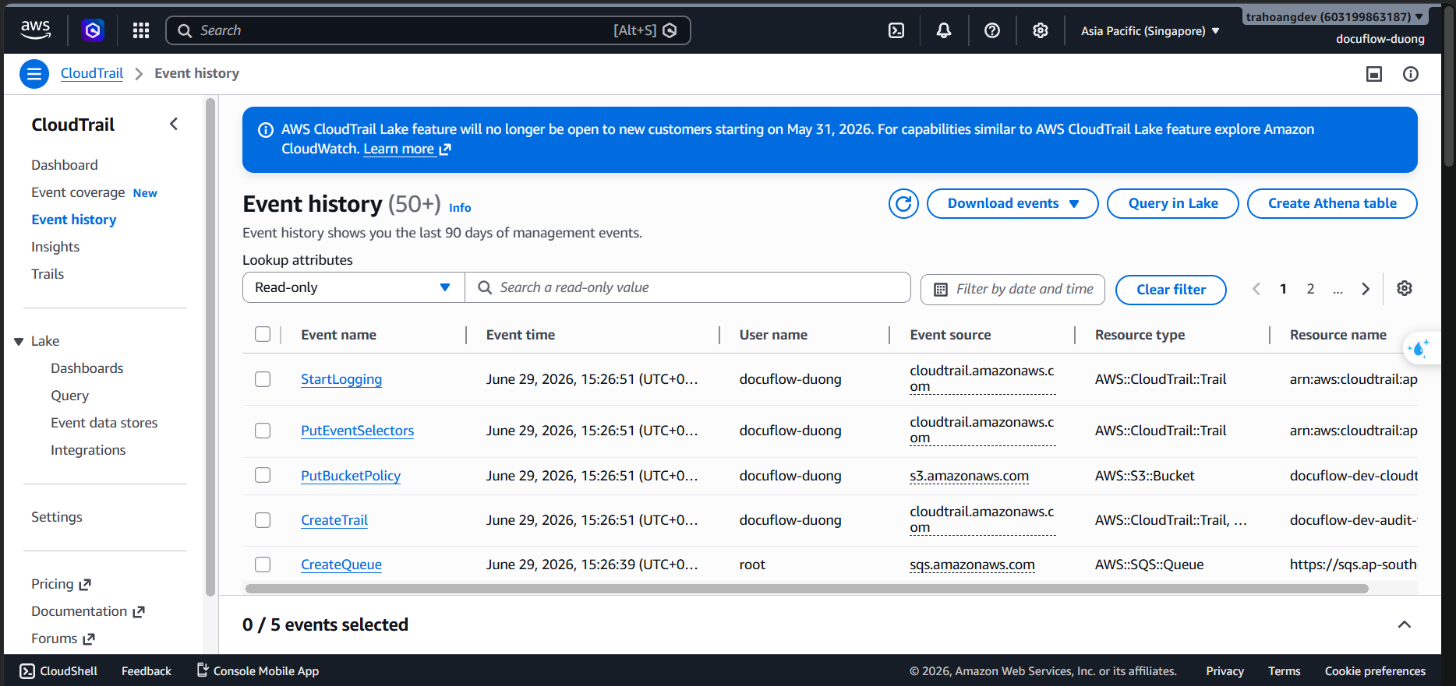Go to previous page of events
1456x686 pixels.
tap(1256, 289)
